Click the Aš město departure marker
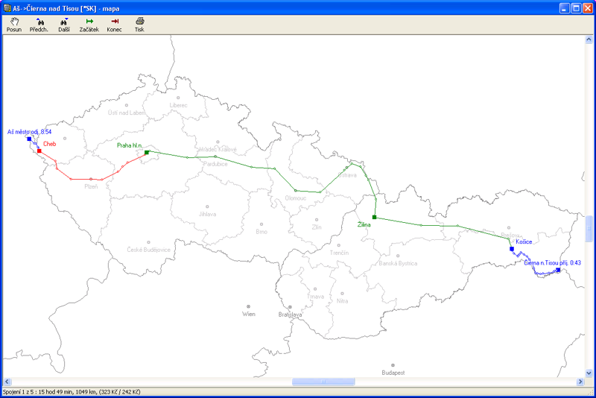Viewport: 596px width, 398px height. (x=29, y=139)
